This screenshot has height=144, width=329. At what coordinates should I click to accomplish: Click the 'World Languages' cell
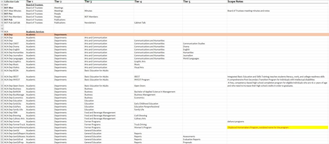[x=192, y=59]
